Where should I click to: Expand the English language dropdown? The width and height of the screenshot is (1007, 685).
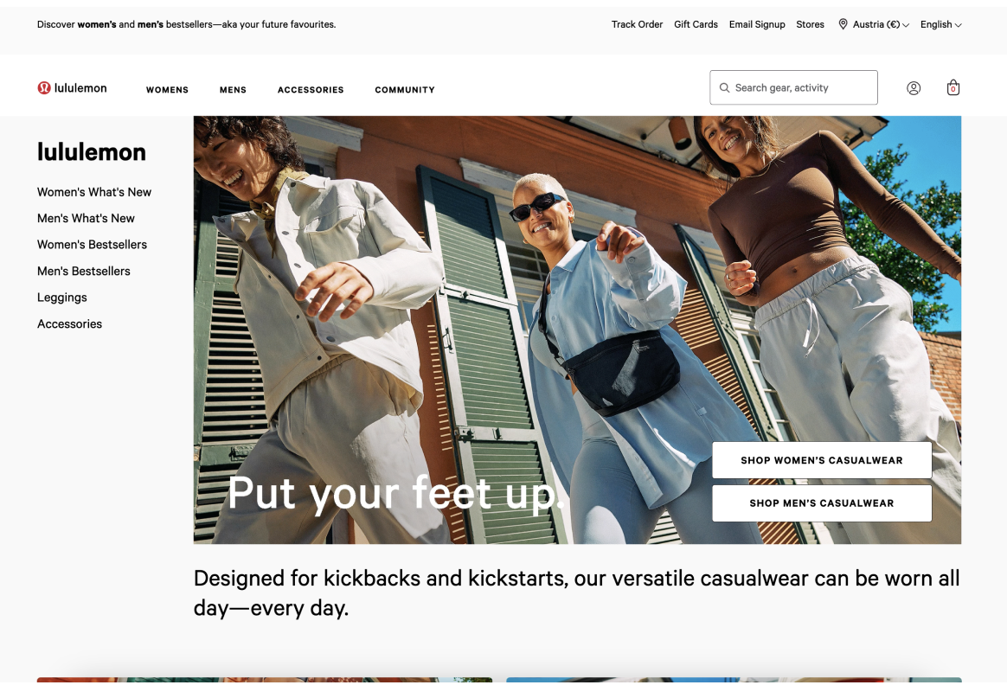click(941, 24)
